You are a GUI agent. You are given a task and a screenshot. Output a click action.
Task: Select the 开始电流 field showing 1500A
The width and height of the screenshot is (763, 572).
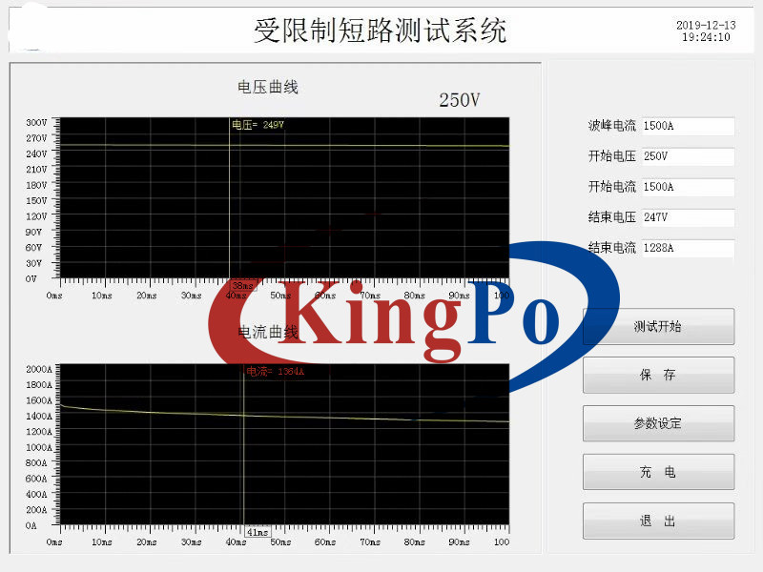(x=688, y=187)
